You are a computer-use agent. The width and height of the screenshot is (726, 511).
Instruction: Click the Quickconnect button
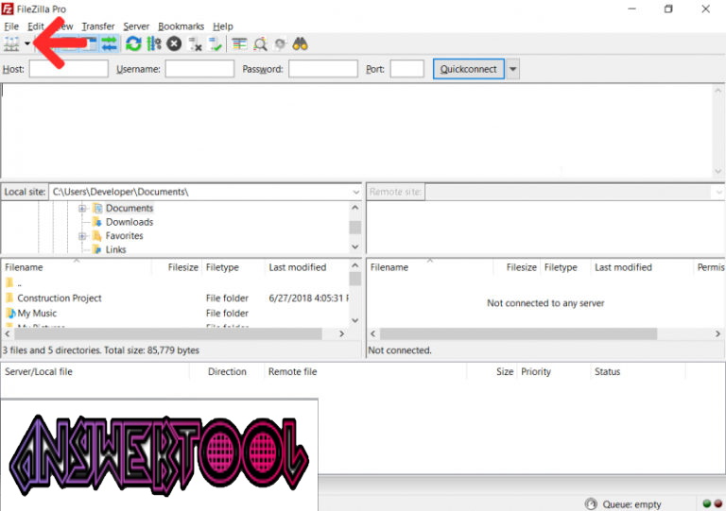point(469,69)
